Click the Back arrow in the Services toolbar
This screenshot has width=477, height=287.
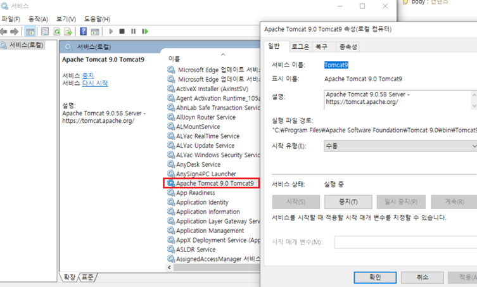pyautogui.click(x=4, y=31)
